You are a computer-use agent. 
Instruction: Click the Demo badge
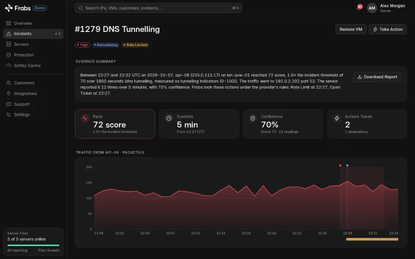[x=40, y=8]
